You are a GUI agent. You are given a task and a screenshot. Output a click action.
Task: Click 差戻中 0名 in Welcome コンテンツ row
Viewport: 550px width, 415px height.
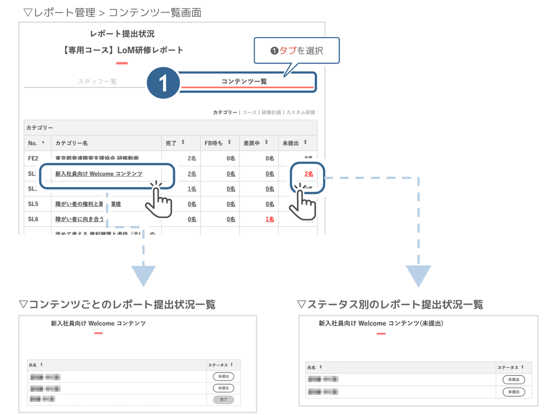point(270,174)
